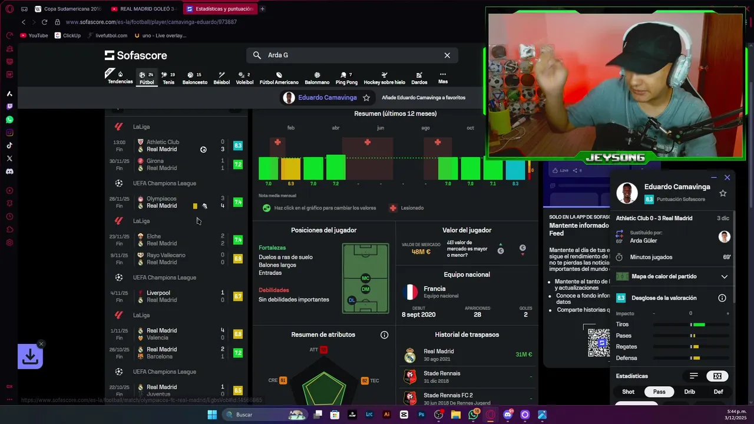The width and height of the screenshot is (754, 424).
Task: Select the yellow 6.9 rating bar
Action: point(290,168)
